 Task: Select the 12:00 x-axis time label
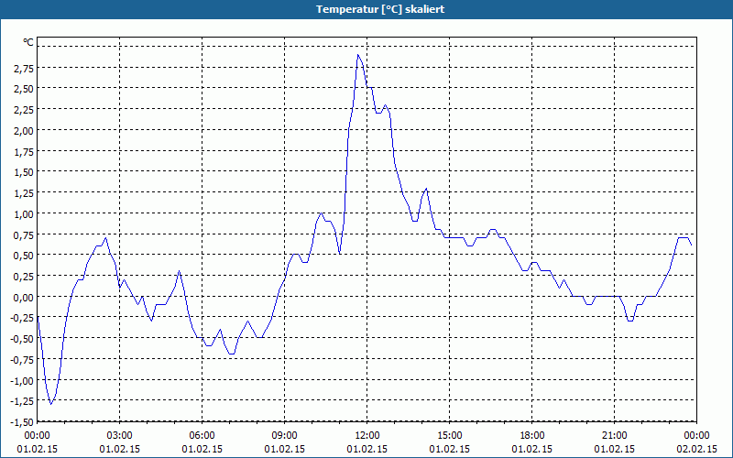pos(367,436)
